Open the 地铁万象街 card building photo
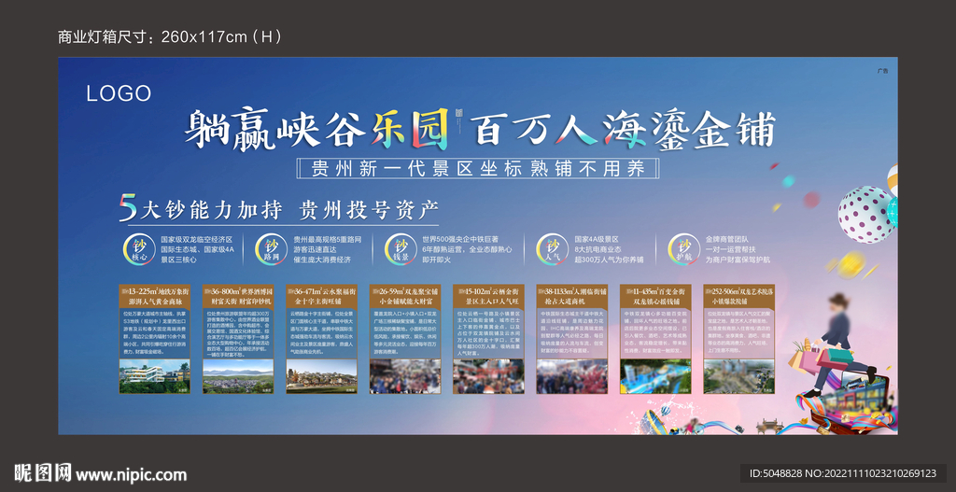 155,376
